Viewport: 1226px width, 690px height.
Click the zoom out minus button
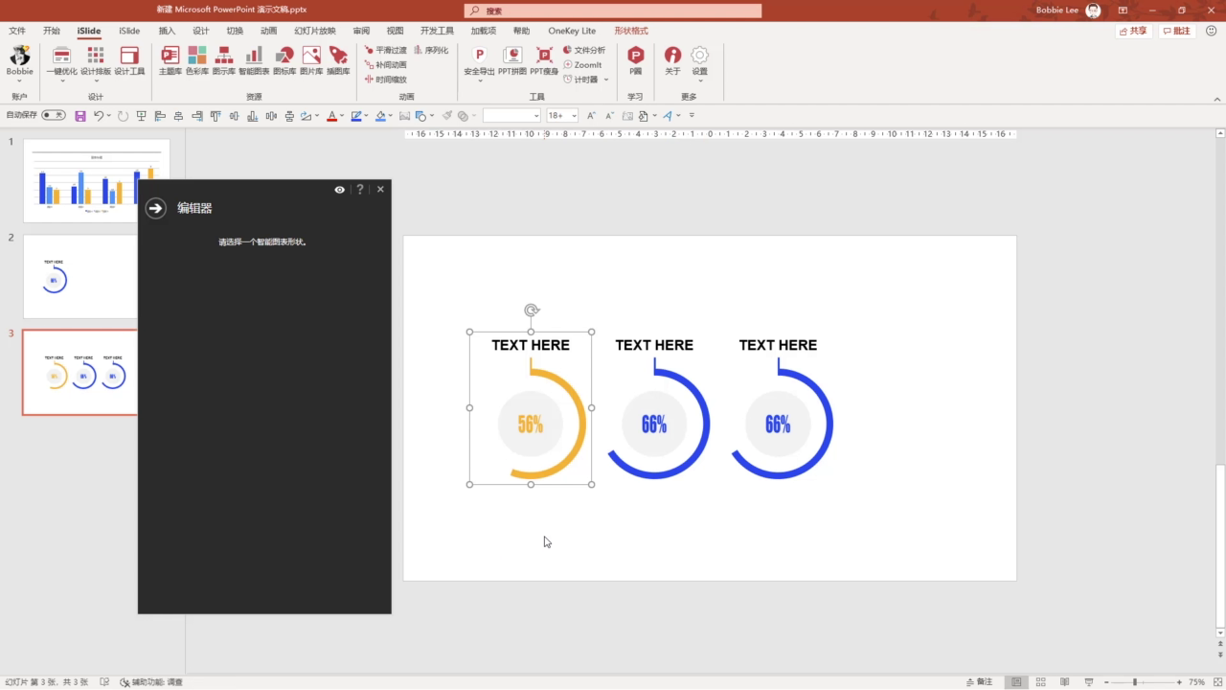pyautogui.click(x=1105, y=682)
